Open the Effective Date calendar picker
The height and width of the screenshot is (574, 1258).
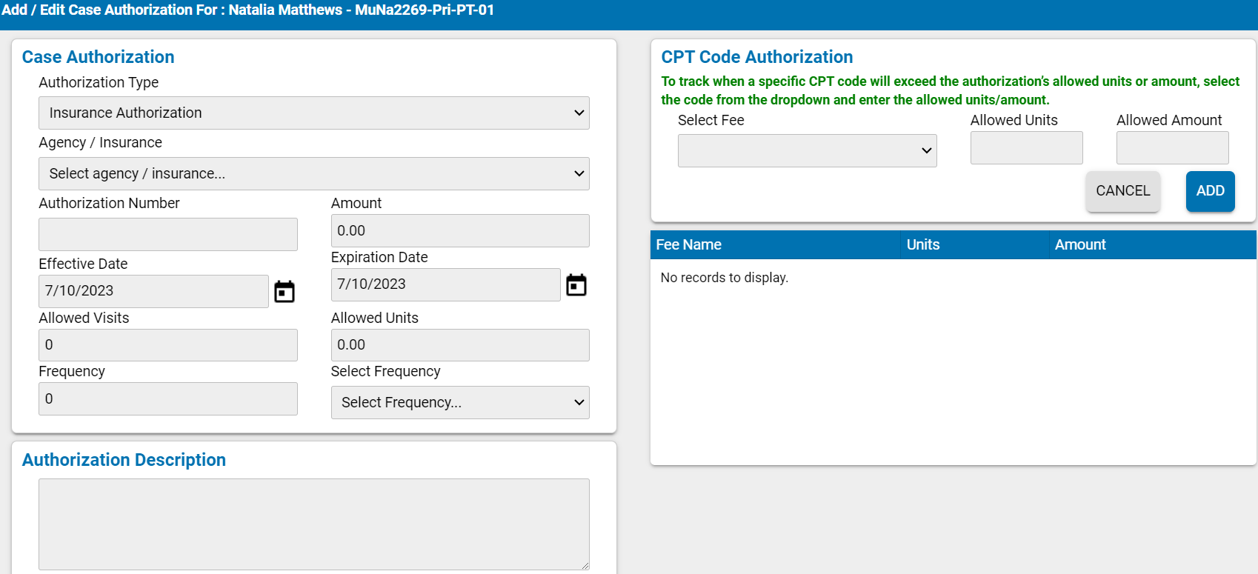click(x=284, y=291)
